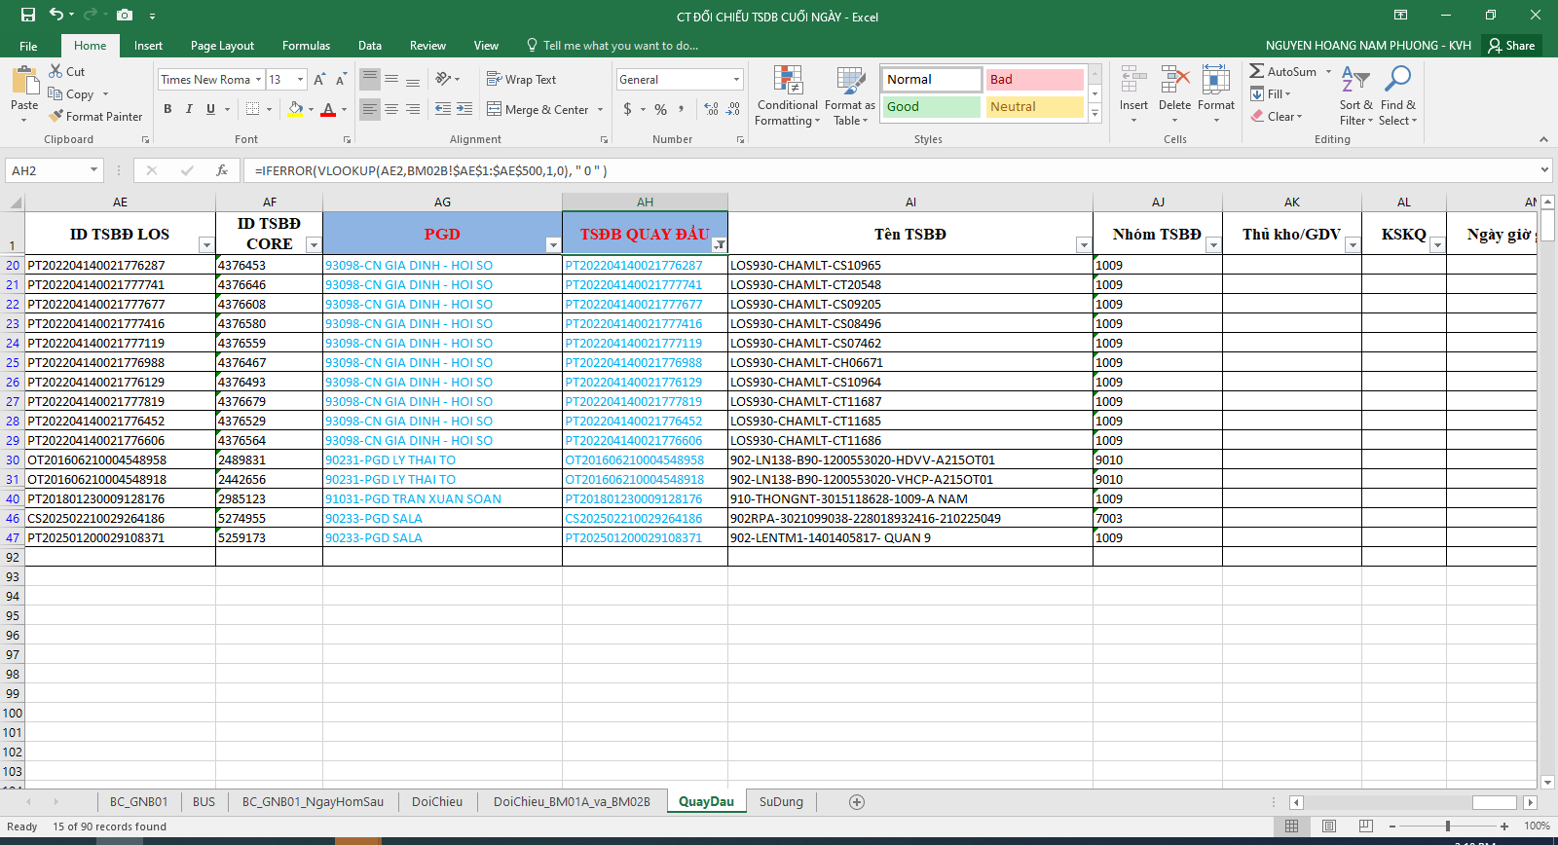Open the filter dropdown on the PGD column
The height and width of the screenshot is (845, 1558).
point(553,244)
